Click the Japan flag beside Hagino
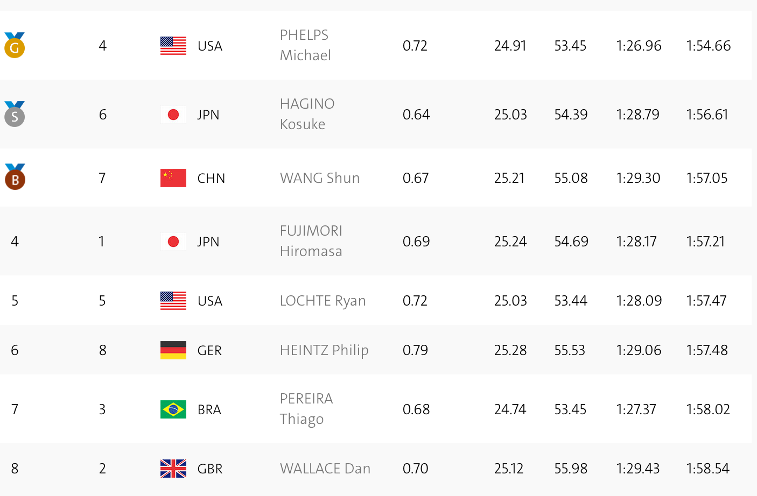Viewport: 757px width, 496px height. click(x=173, y=115)
